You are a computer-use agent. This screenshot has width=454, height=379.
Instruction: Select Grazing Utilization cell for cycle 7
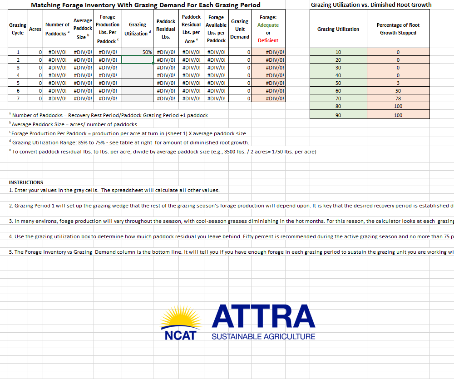(x=138, y=98)
